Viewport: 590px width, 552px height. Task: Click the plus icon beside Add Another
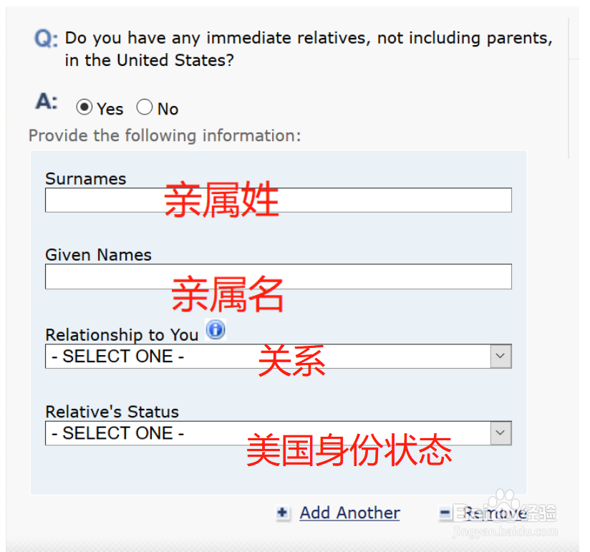(282, 513)
